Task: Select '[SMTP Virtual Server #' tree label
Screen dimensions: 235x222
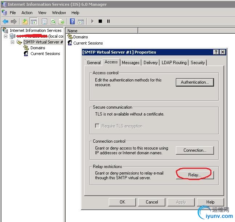Action: (x=43, y=42)
